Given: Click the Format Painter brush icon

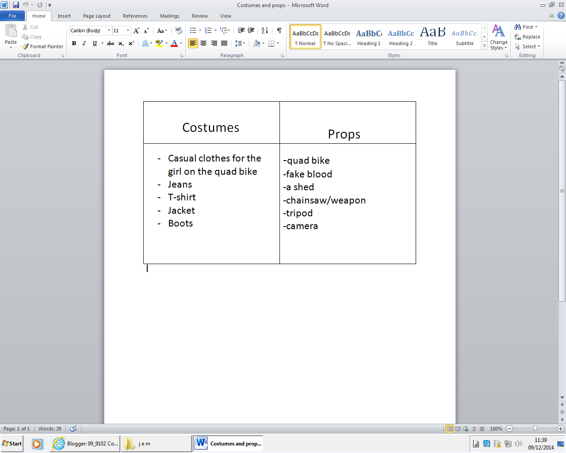Looking at the screenshot, I should [x=26, y=46].
